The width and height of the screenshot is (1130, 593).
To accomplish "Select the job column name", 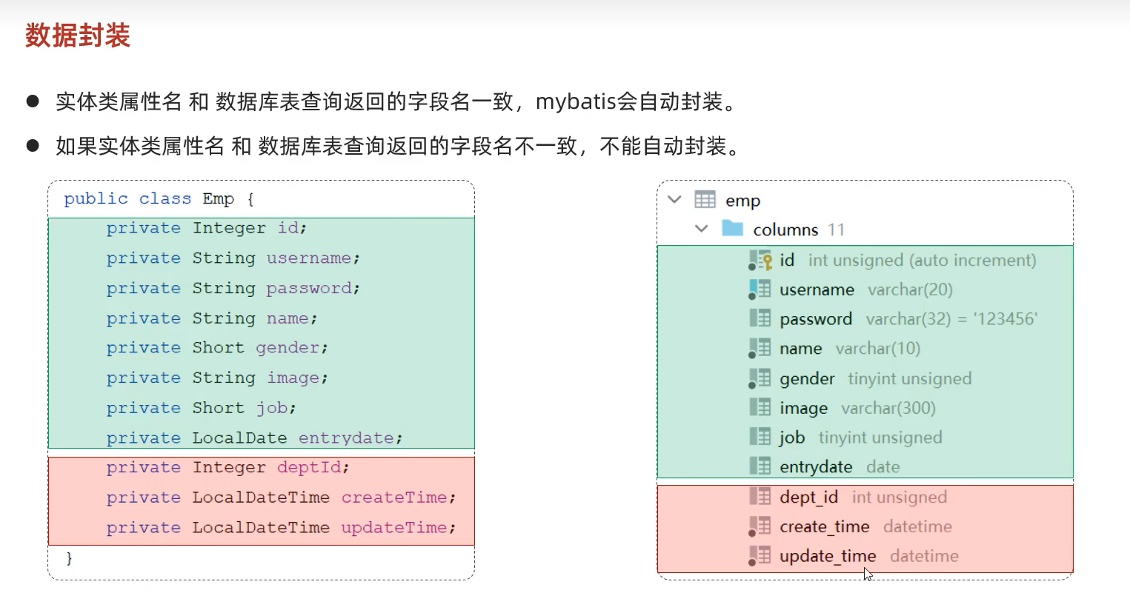I will 791,438.
